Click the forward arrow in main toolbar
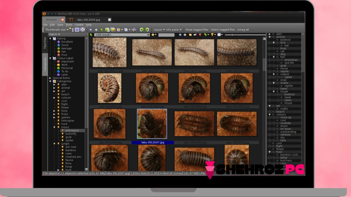 pos(96,30)
